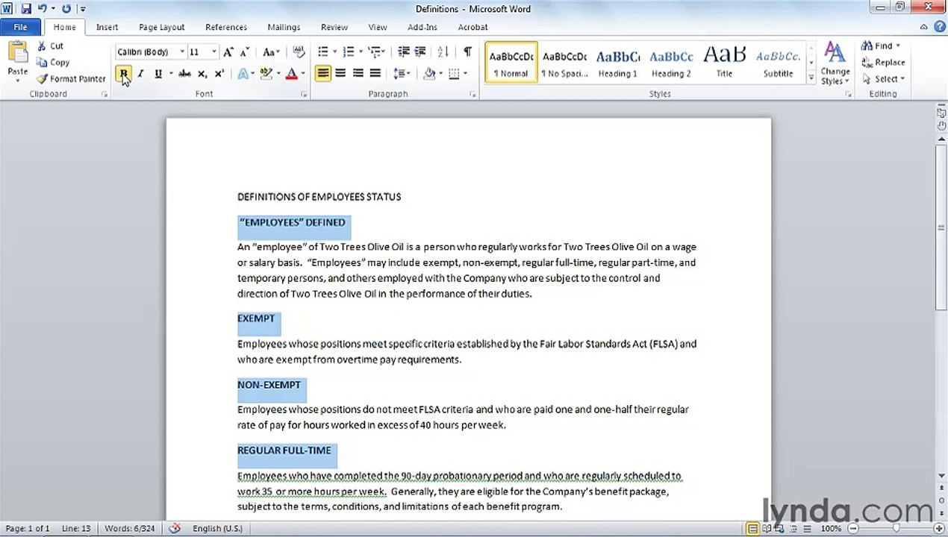Open the Change Case Aa dropdown
Screen dimensions: 948x537
271,51
